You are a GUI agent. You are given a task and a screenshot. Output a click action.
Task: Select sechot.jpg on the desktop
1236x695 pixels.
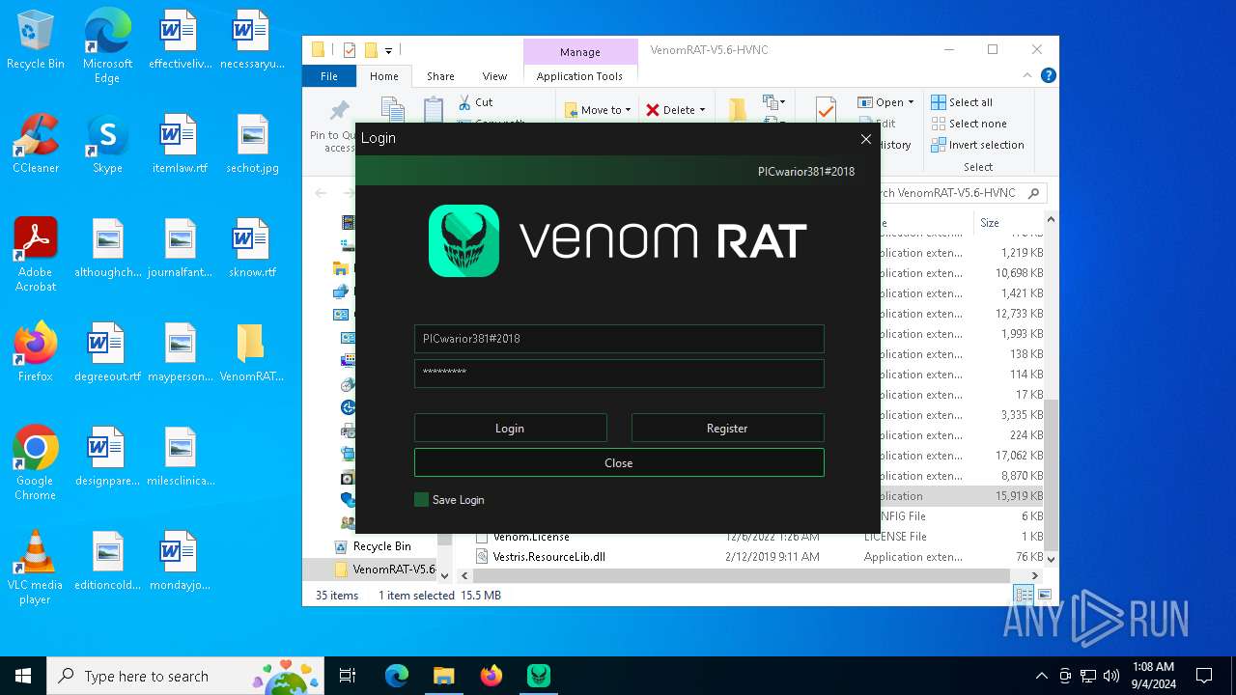click(x=252, y=144)
